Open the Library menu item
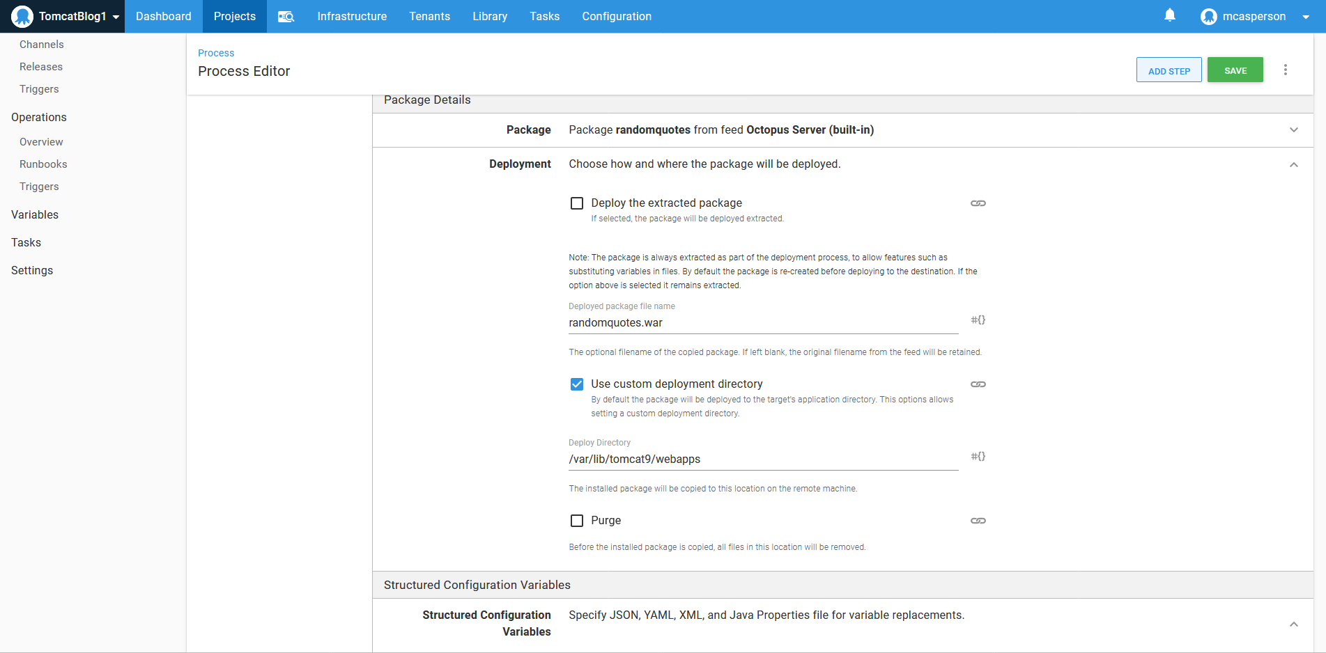 tap(489, 17)
